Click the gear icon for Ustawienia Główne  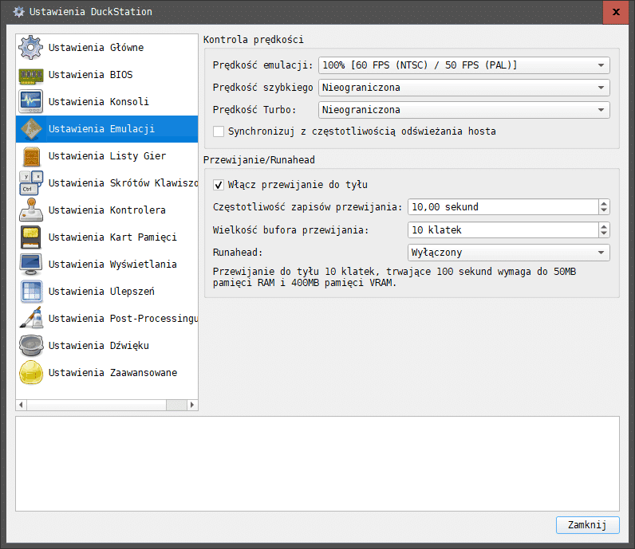coord(31,47)
